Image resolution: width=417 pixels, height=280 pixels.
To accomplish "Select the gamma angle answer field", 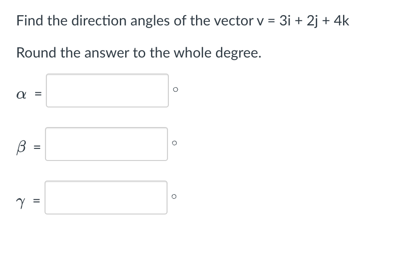I will click(x=106, y=198).
